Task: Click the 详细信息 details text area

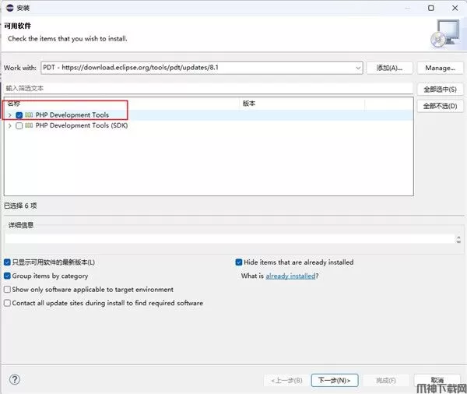Action: [x=230, y=239]
